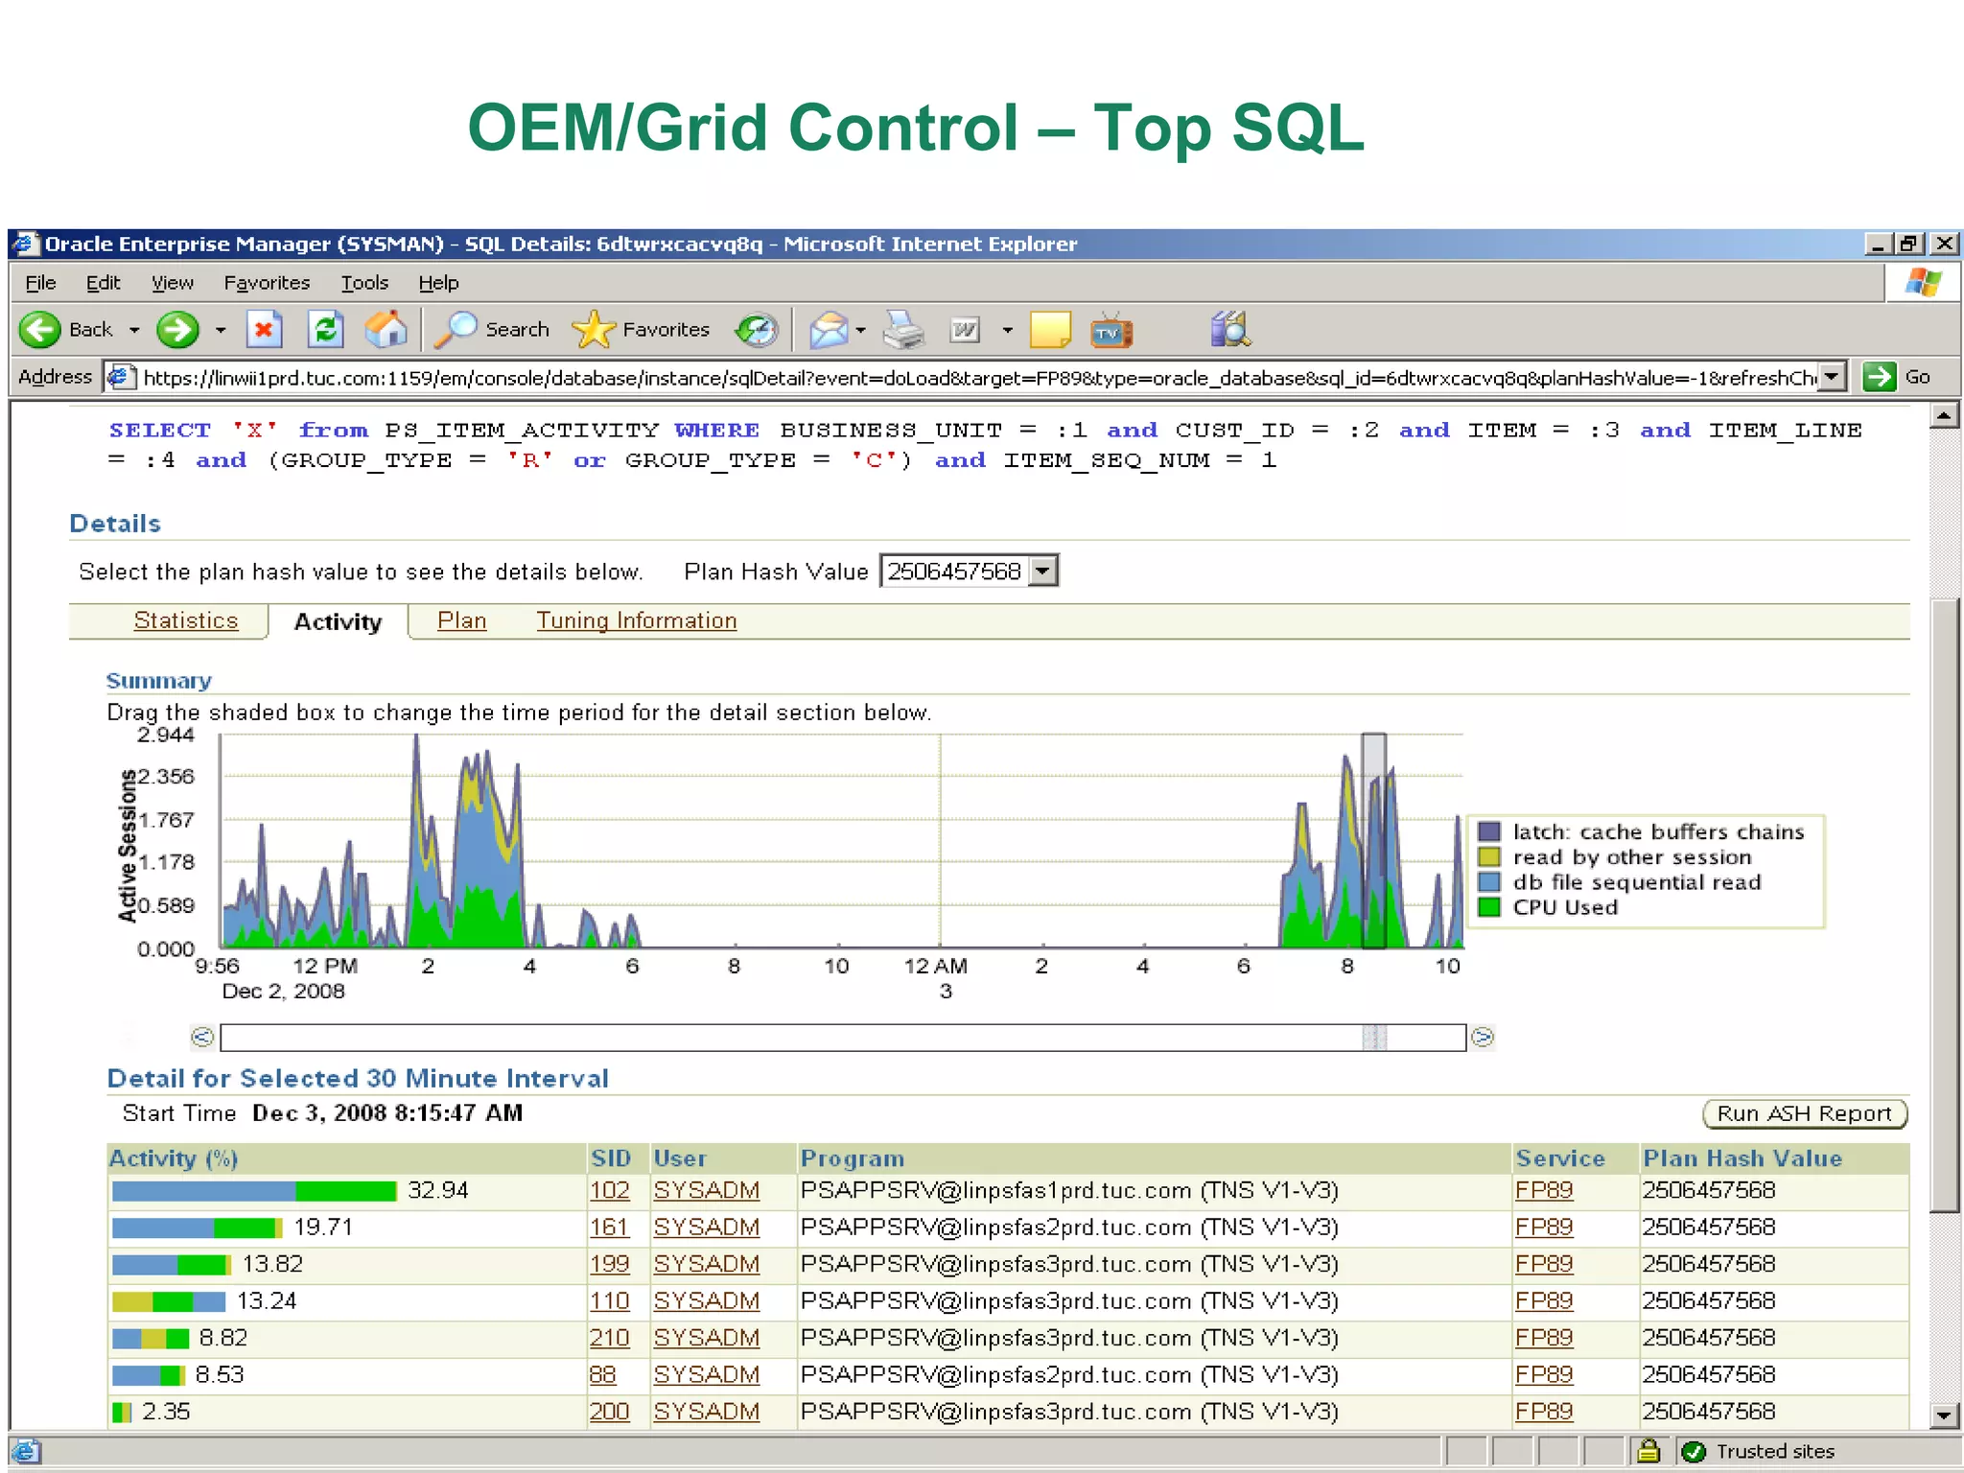Click SYSADM user link for SID 110
This screenshot has width=1964, height=1473.
[707, 1301]
